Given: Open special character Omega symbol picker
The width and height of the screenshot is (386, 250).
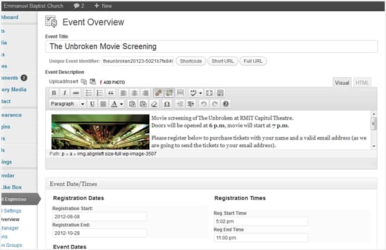Looking at the screenshot, I should [x=167, y=104].
